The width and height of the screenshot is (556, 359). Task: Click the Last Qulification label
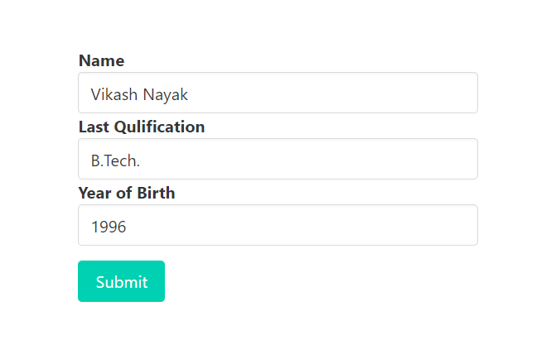pyautogui.click(x=142, y=127)
